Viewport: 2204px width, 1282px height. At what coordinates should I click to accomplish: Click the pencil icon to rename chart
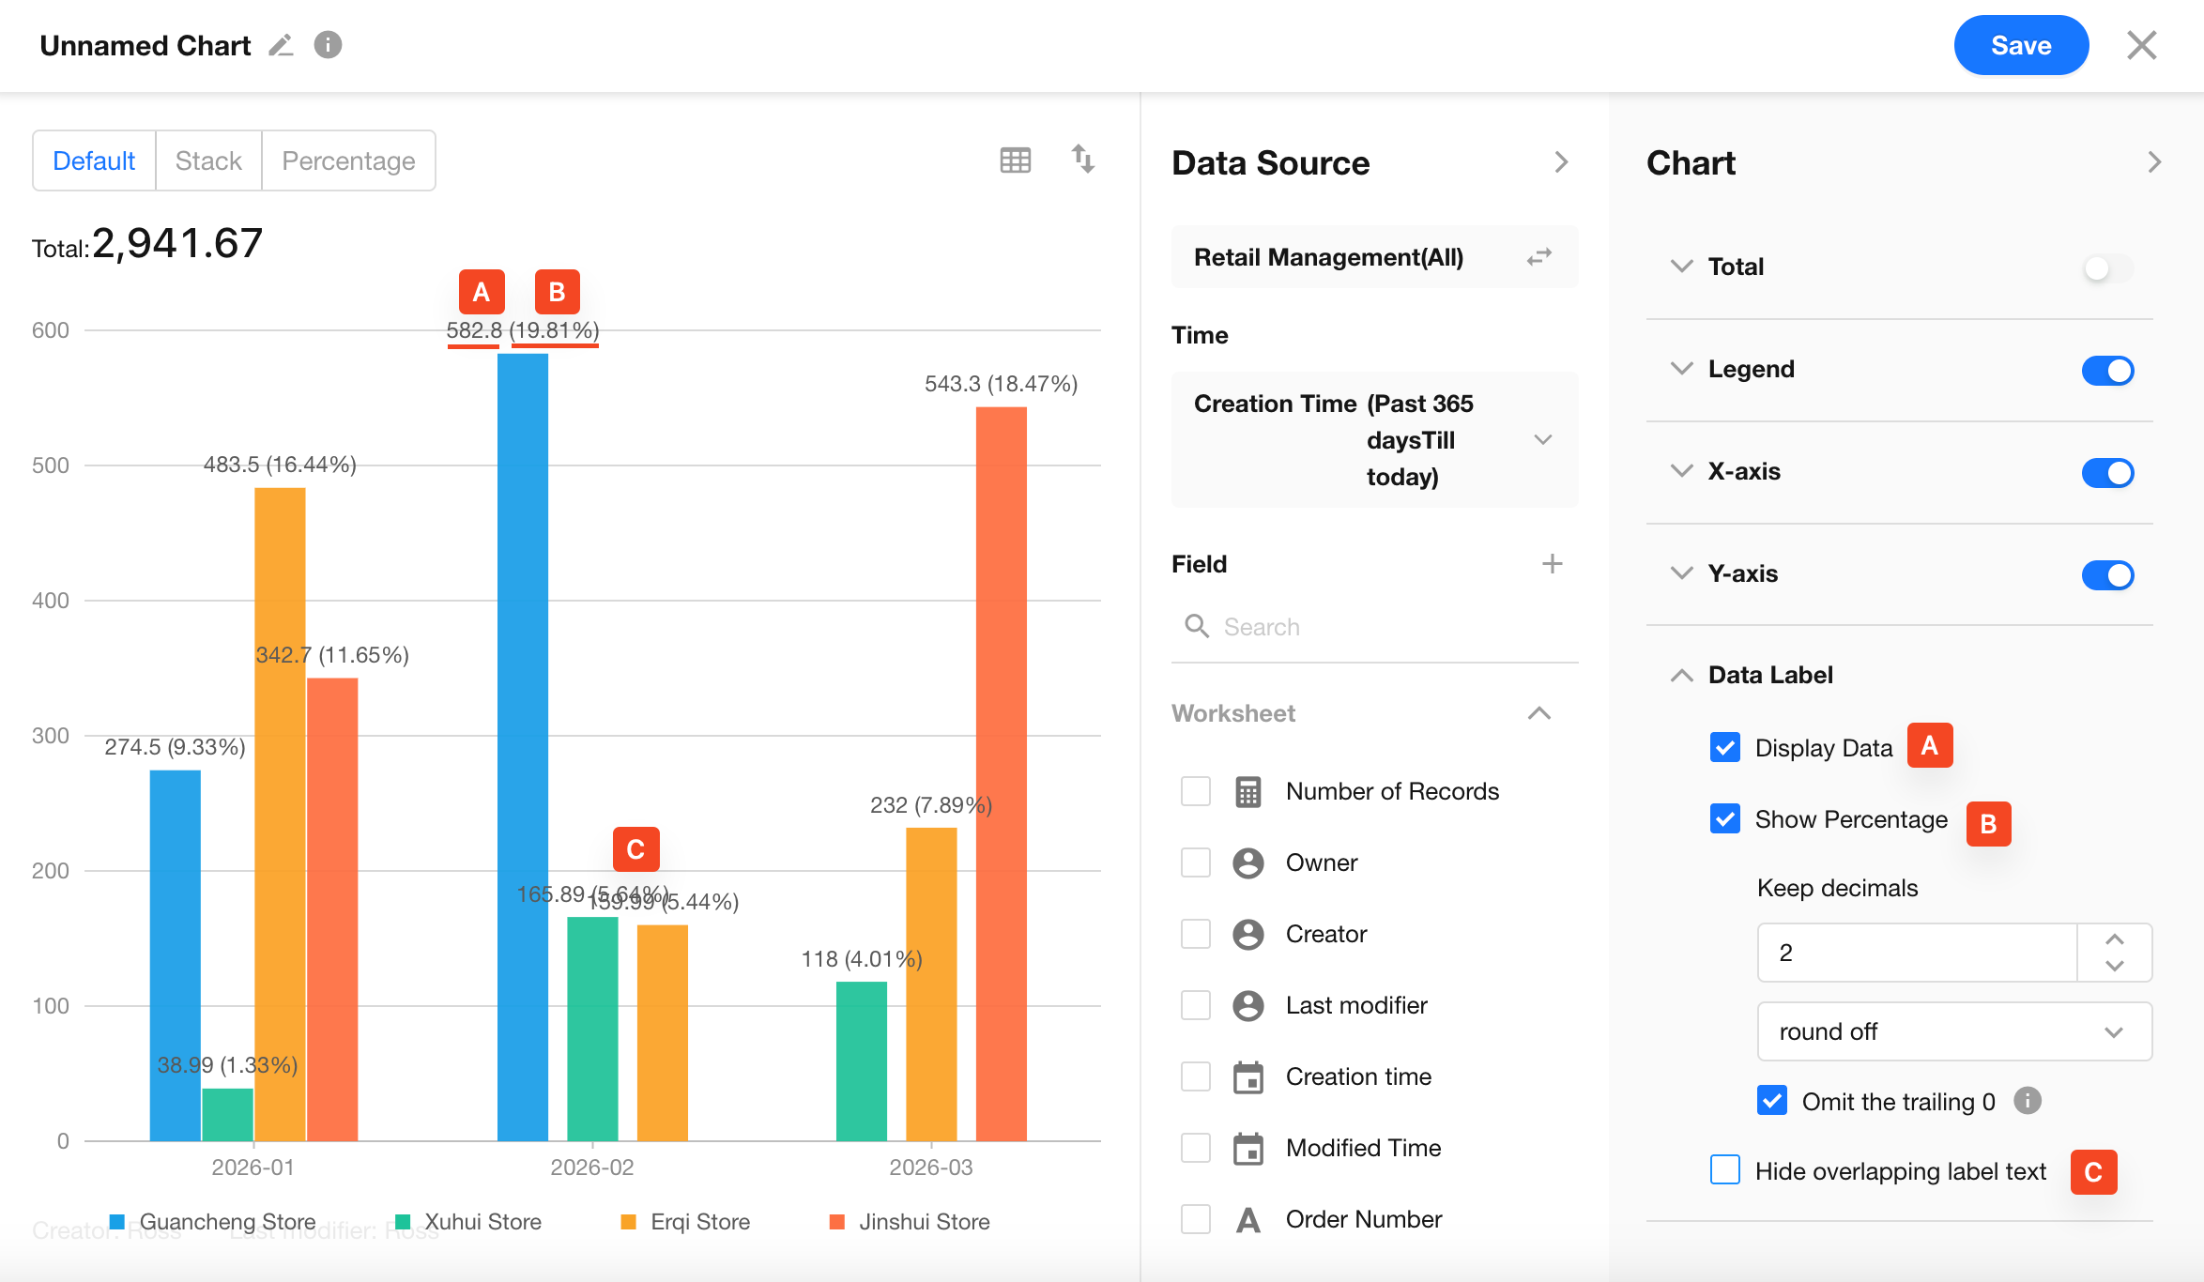(281, 45)
